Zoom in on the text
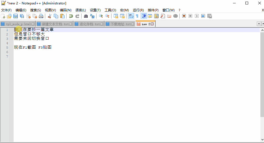This screenshot has height=143, width=264. (101, 16)
